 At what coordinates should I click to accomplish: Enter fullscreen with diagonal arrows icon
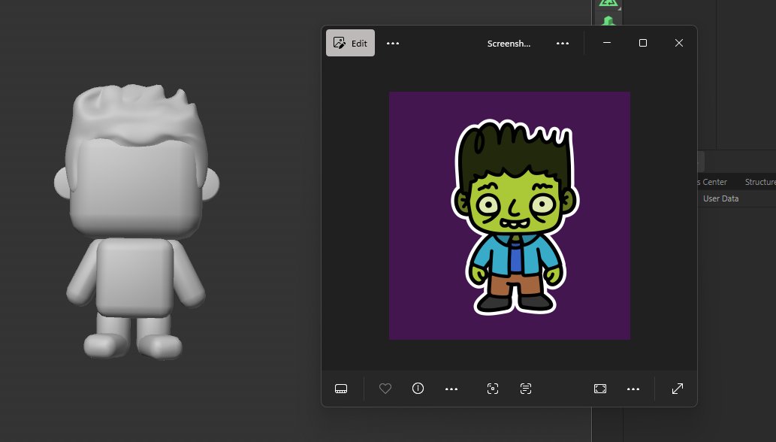click(678, 389)
